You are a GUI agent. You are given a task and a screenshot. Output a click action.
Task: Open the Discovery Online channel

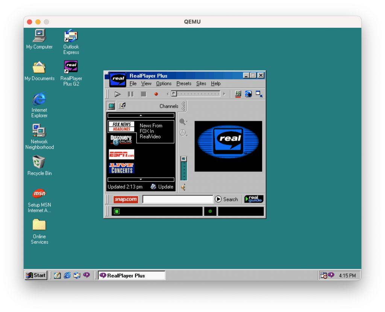[121, 140]
